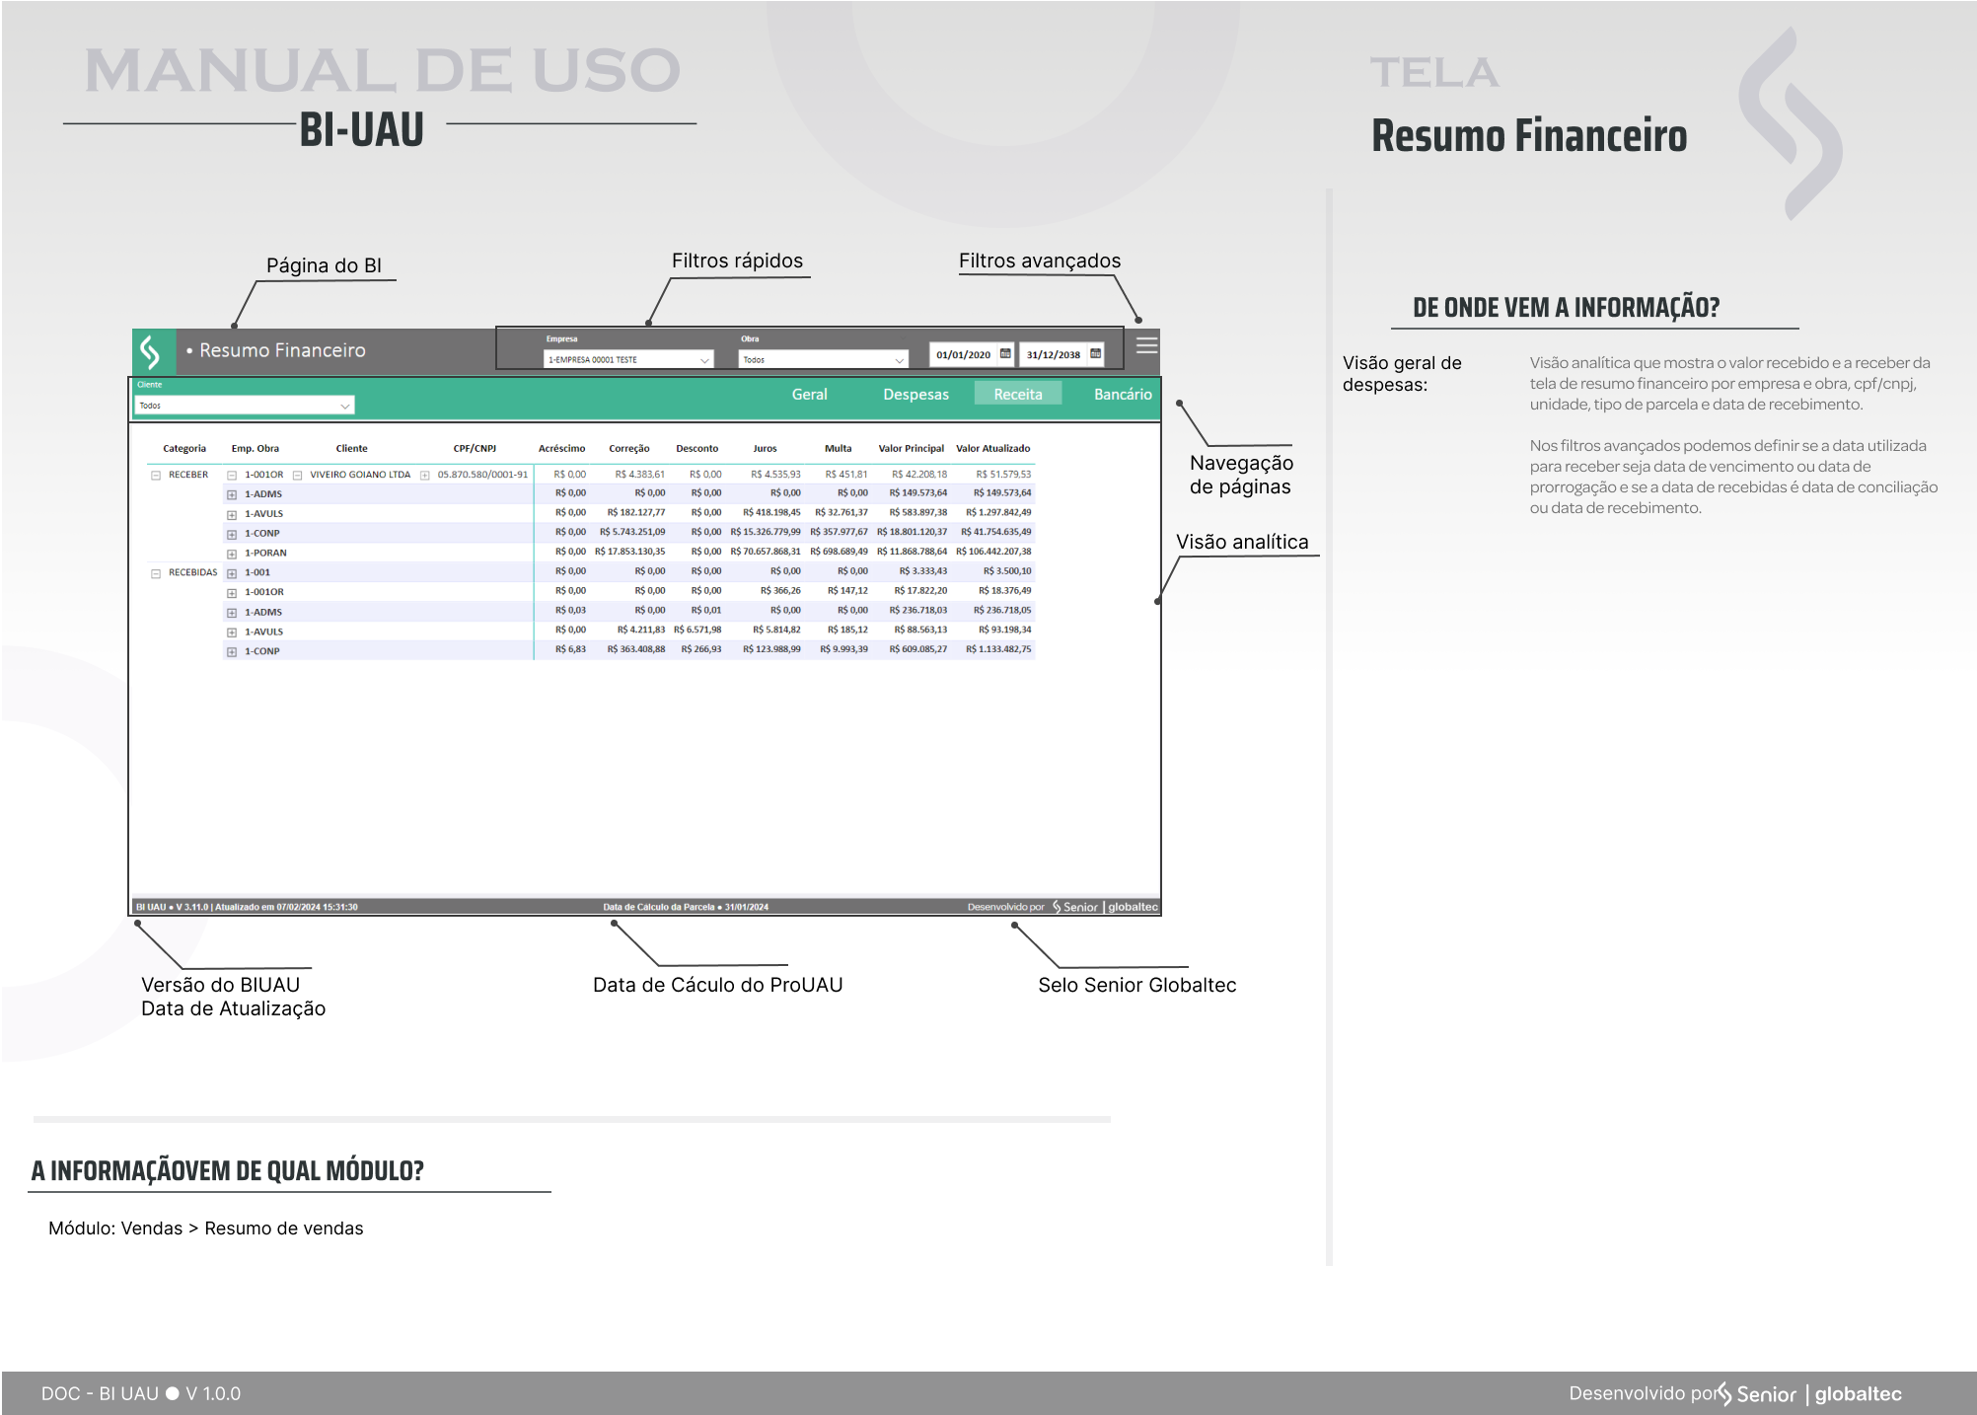Open the hamburger advanced filters menu

click(1146, 345)
